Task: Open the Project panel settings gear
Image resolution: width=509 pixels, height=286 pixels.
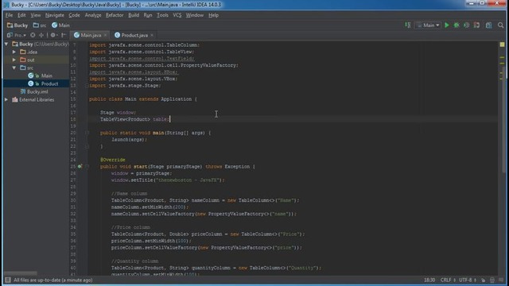Action: point(53,35)
